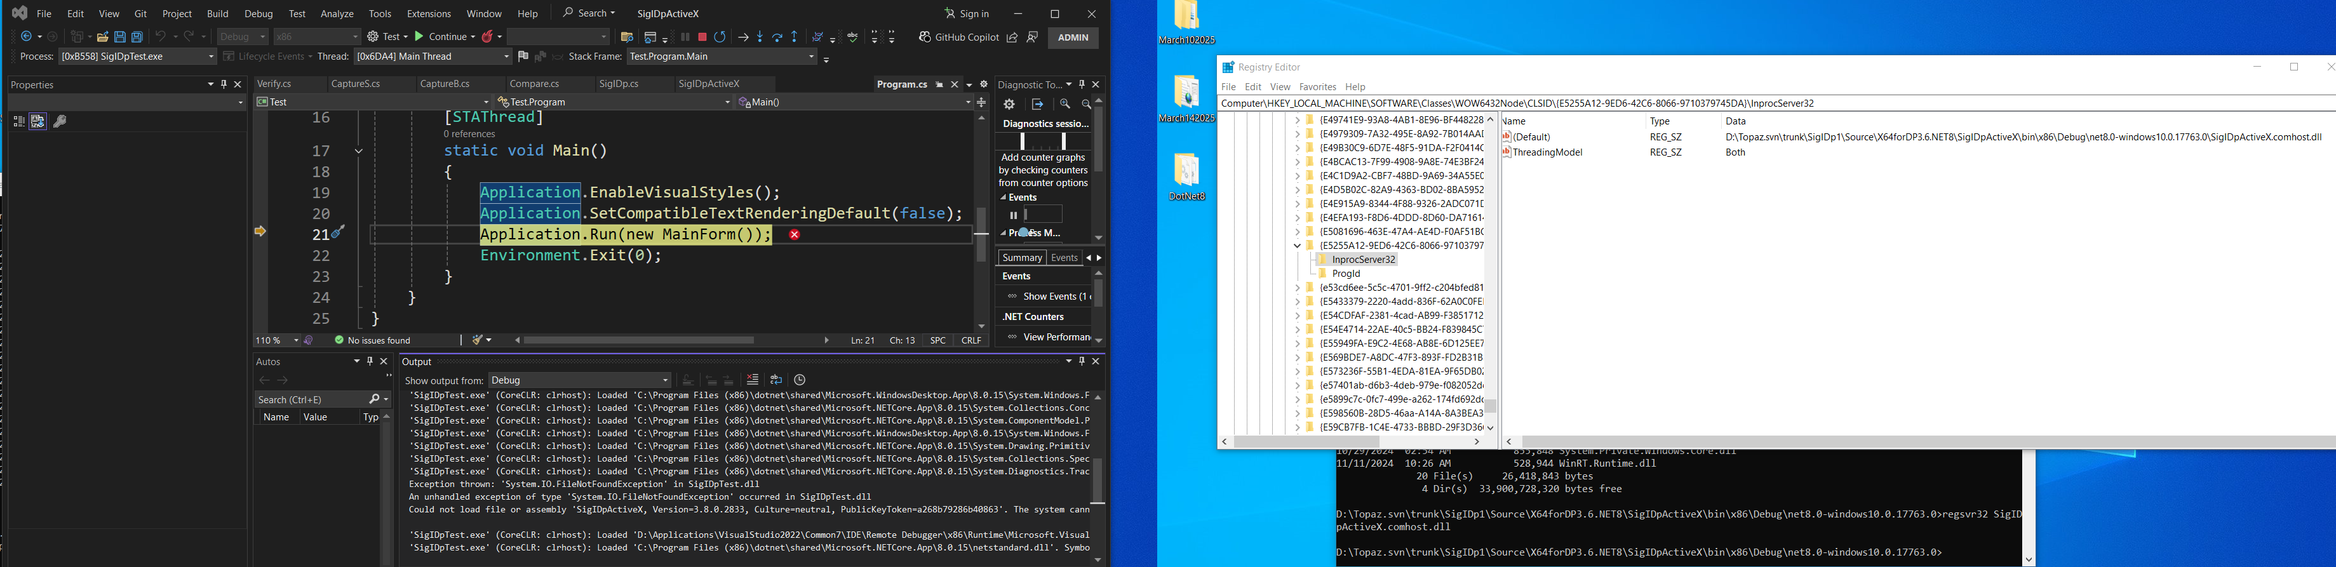This screenshot has height=567, width=2336.
Task: Expand the E5433379 registry key
Action: [x=1297, y=301]
